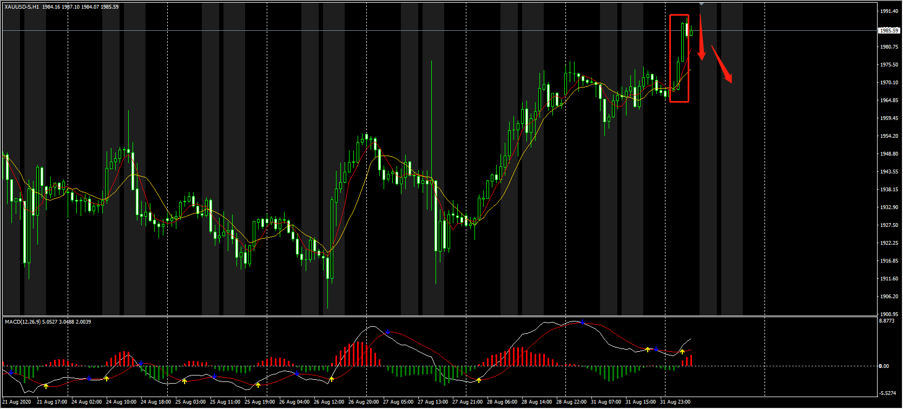Click the 1922.25 price scale label
This screenshot has width=903, height=409.
889,243
